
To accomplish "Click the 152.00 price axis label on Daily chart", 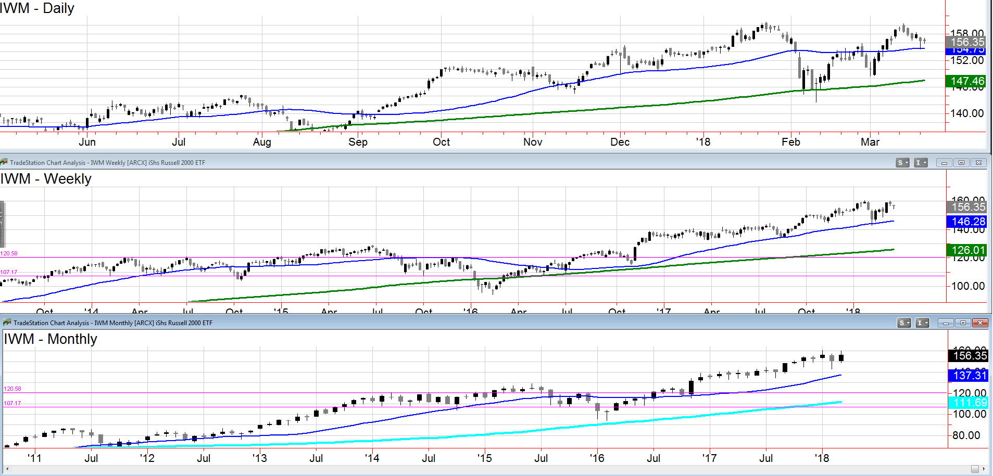I will 967,60.
